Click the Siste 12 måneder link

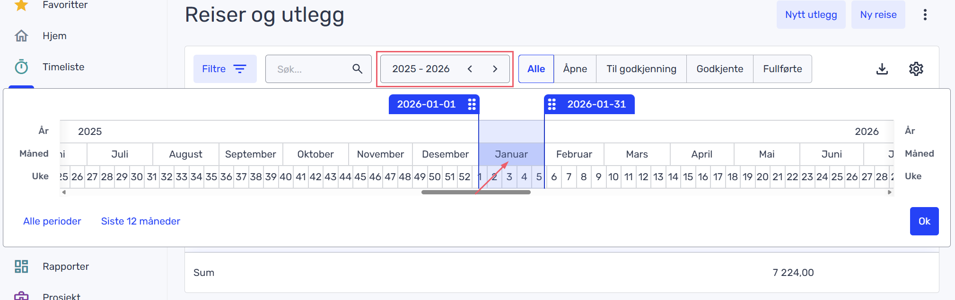point(140,221)
